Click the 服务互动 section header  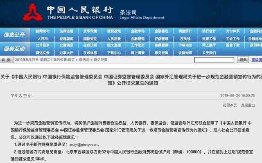pyautogui.click(x=14, y=49)
